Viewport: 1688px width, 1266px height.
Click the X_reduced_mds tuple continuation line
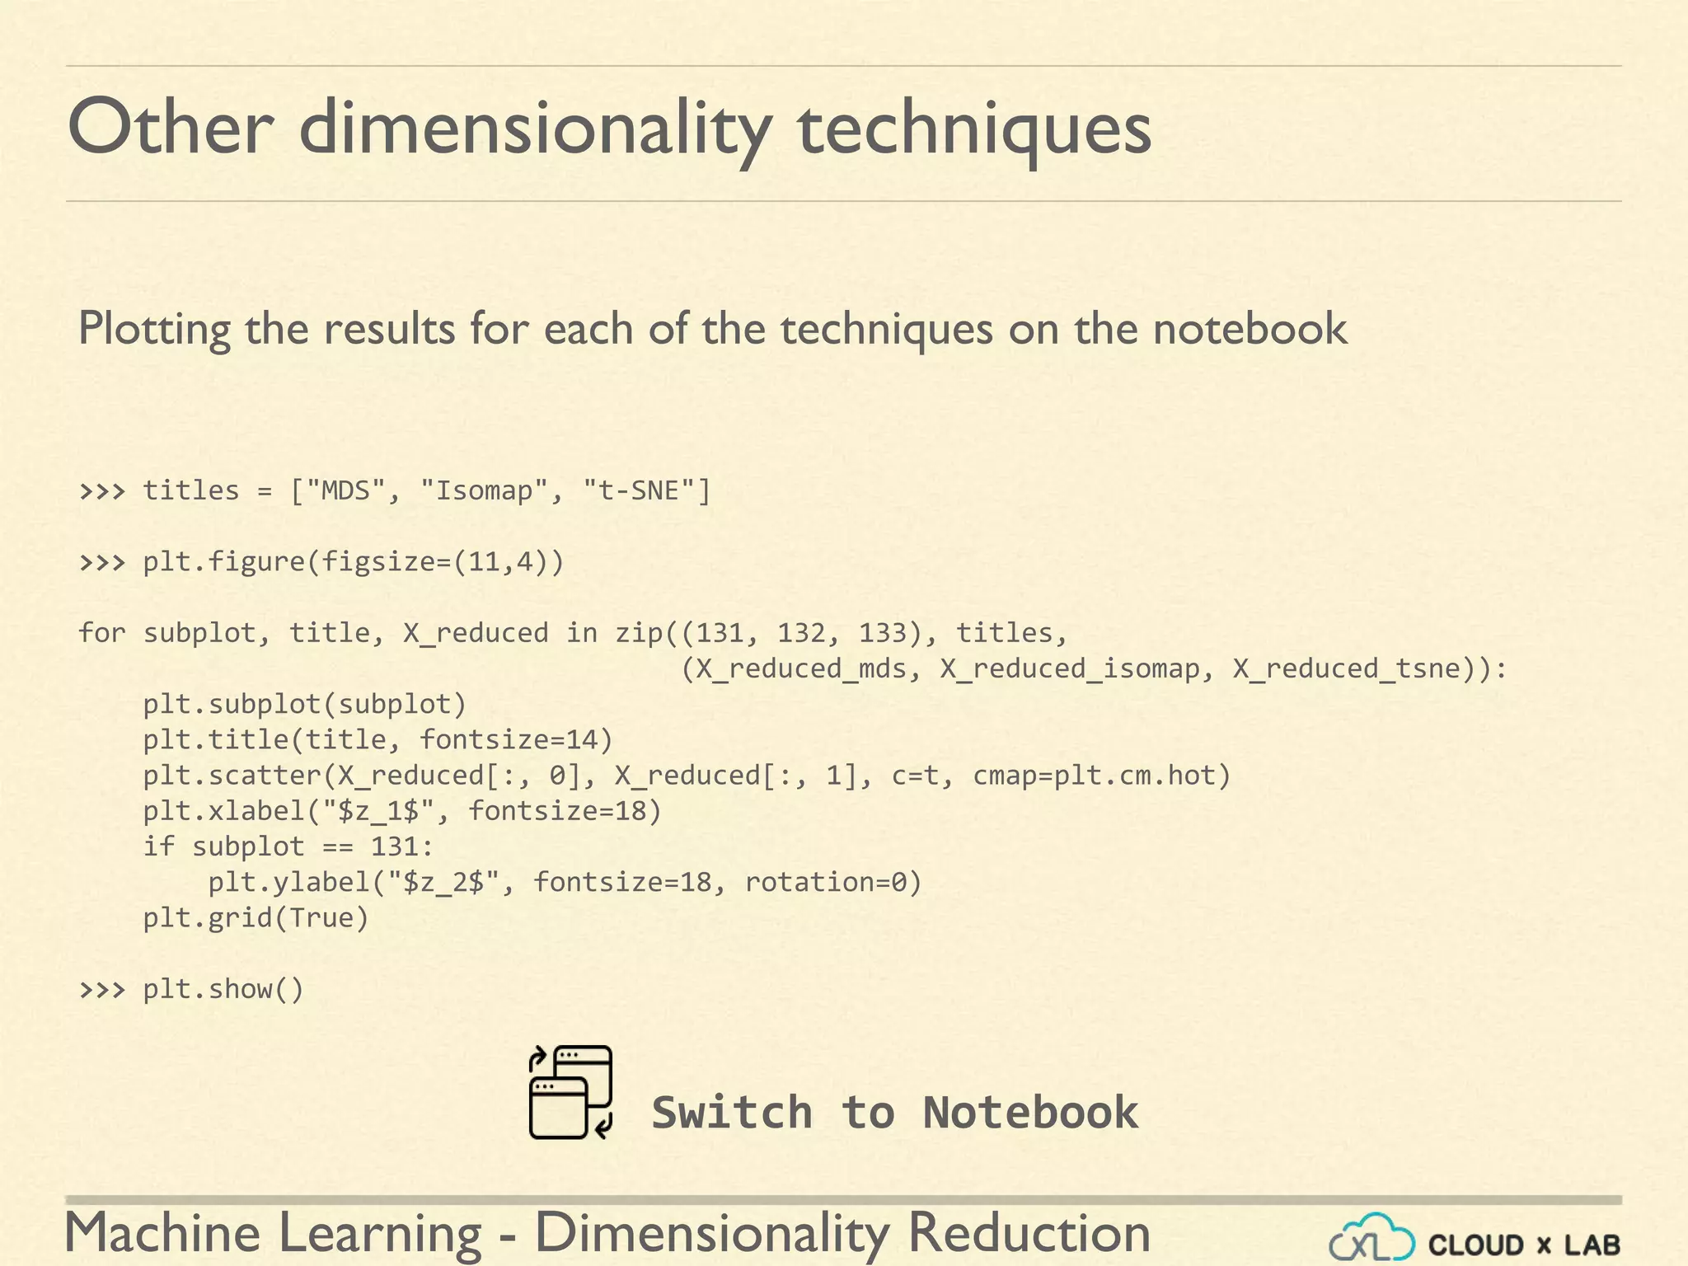tap(1095, 668)
